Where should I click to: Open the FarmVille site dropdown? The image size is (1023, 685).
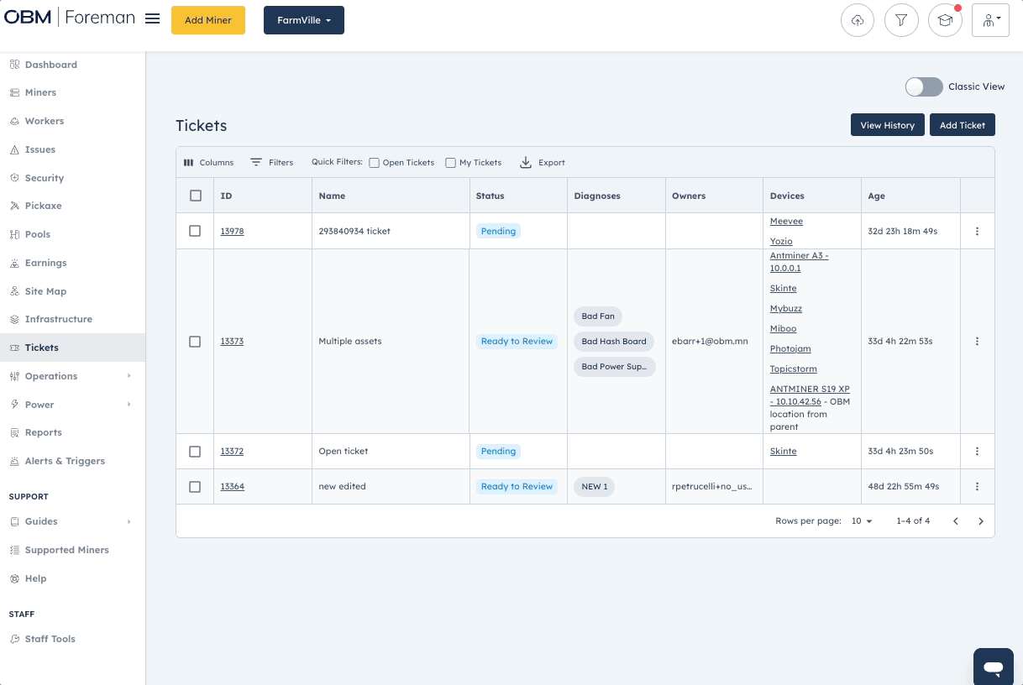coord(303,19)
